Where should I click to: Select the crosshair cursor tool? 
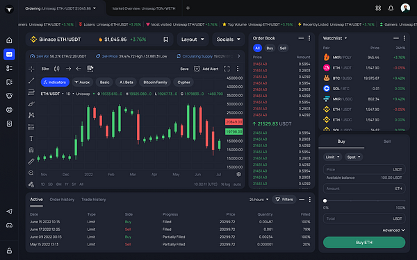31,69
